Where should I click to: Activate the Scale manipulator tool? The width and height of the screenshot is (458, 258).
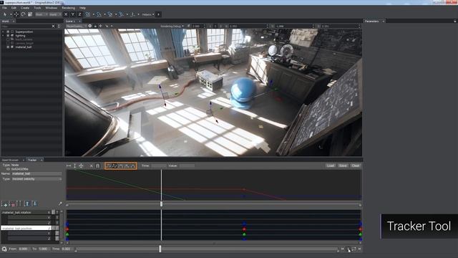point(30,14)
